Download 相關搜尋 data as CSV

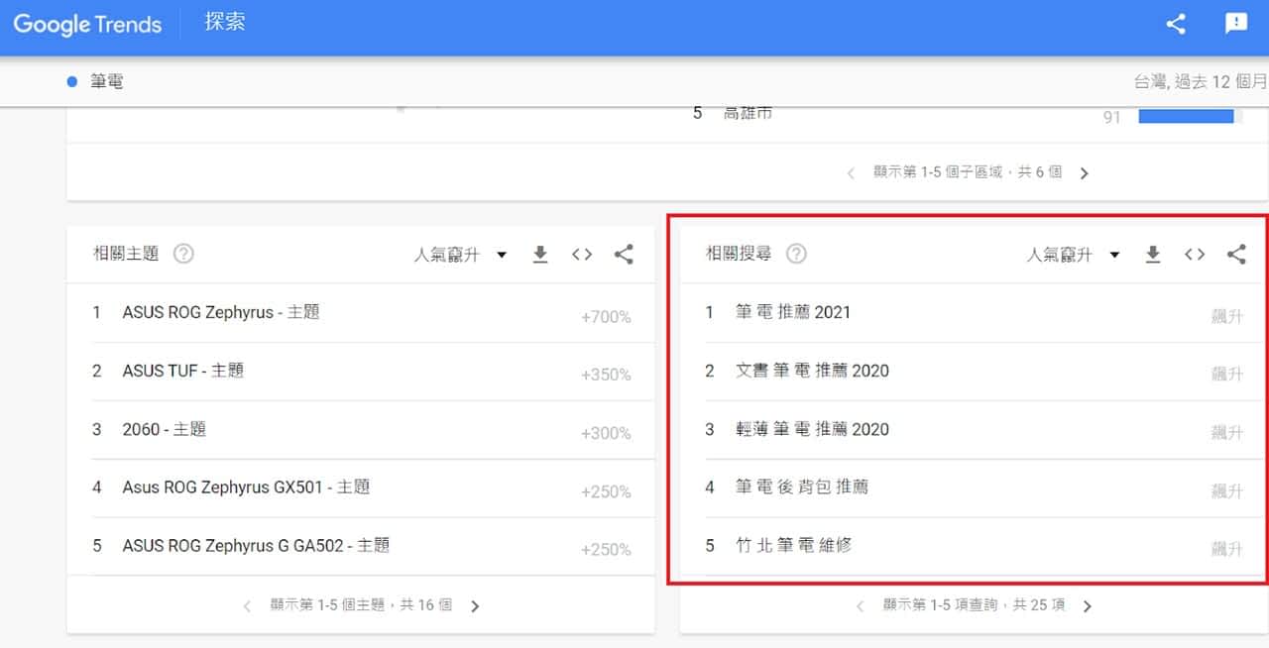coord(1153,255)
